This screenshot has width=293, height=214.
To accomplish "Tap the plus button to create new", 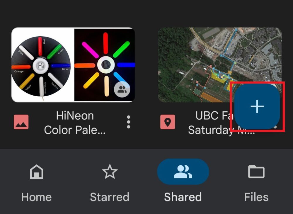I will click(257, 106).
